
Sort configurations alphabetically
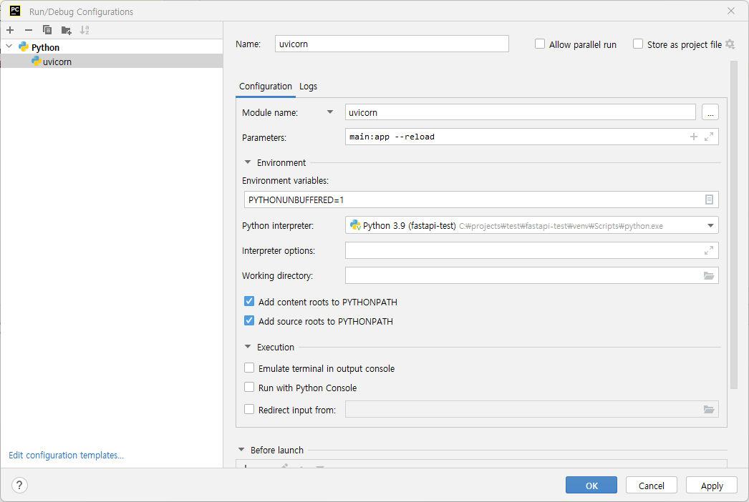click(84, 30)
